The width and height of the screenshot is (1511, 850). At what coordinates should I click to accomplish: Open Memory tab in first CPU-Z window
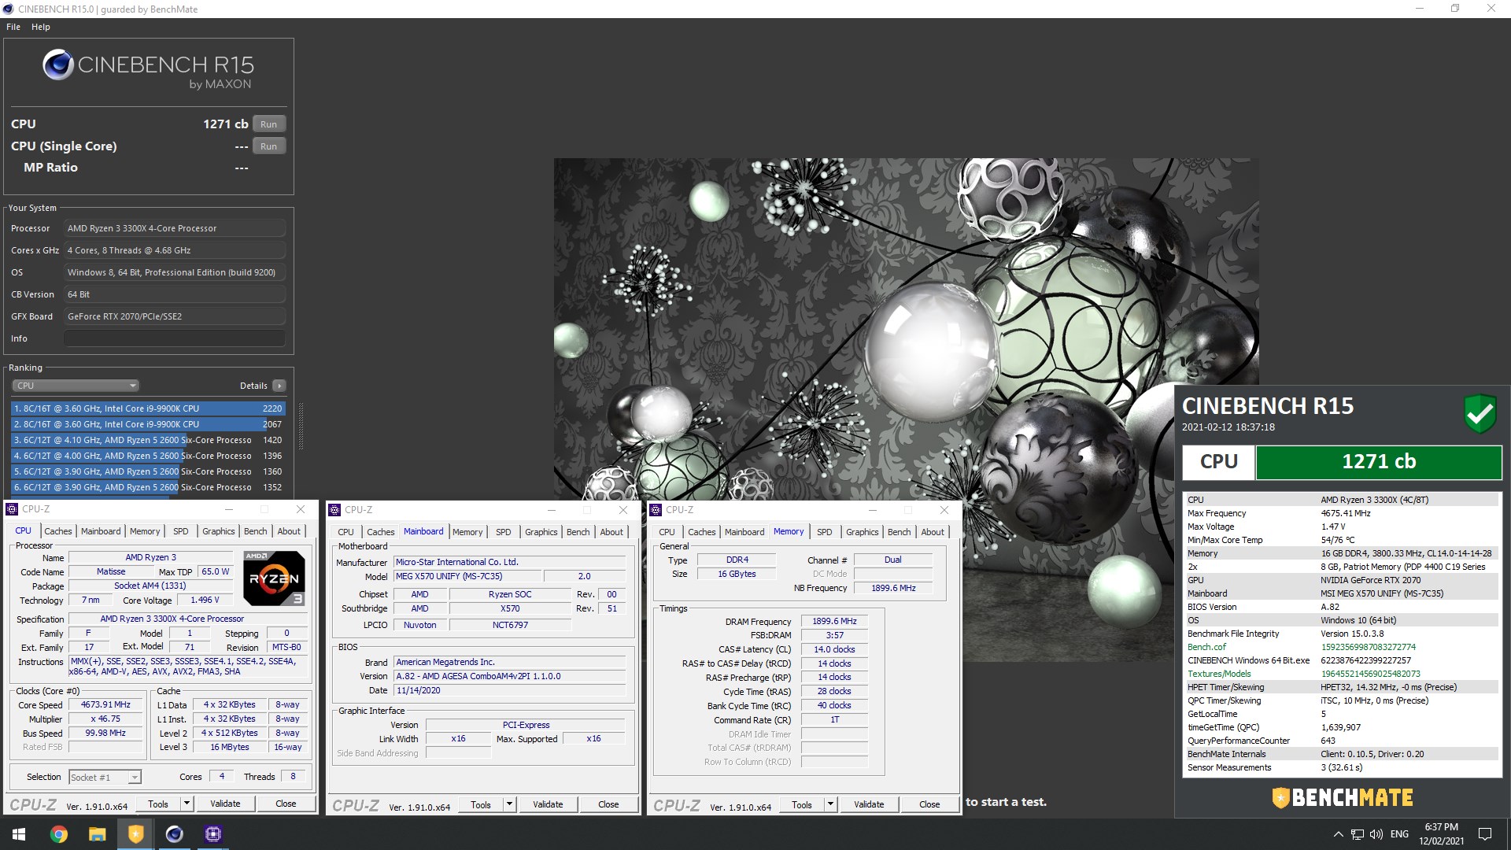click(x=145, y=531)
